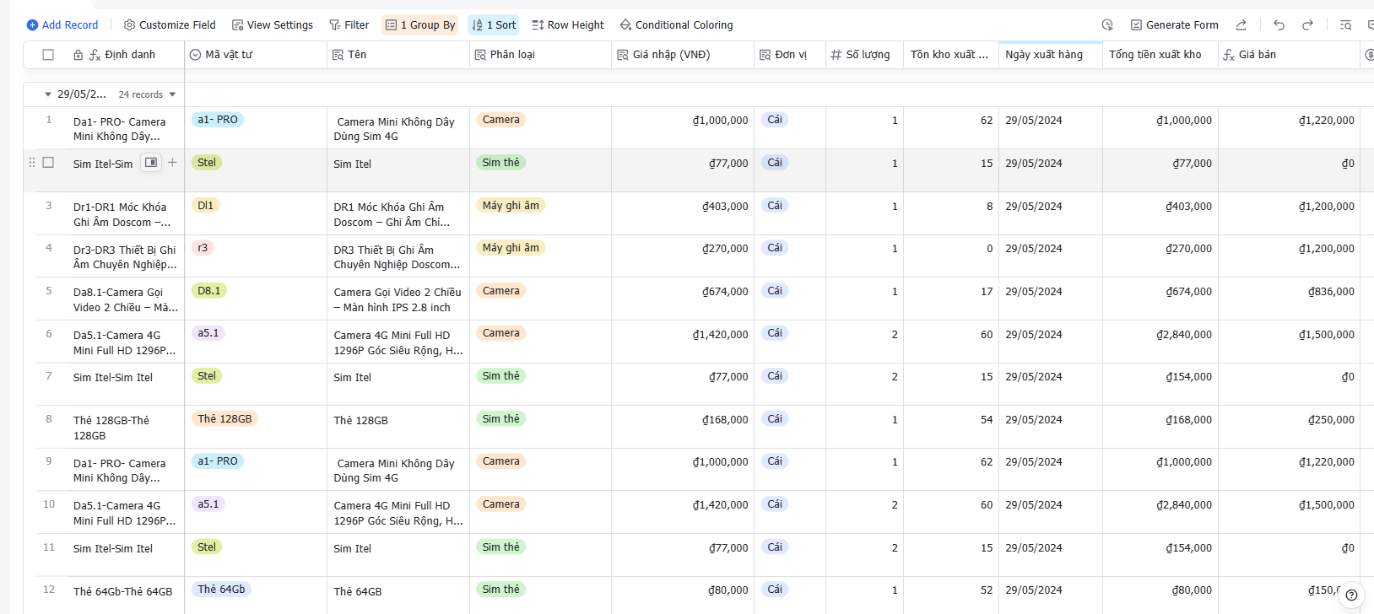This screenshot has width=1374, height=614.
Task: Click the ₫270,000 Tổng tiền cell in row 4
Action: coord(1160,256)
